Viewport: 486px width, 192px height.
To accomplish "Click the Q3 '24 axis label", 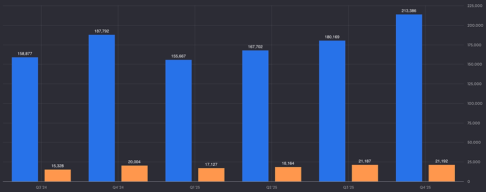I will click(41, 188).
